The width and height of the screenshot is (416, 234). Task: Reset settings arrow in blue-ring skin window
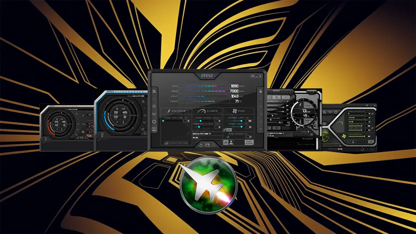click(x=145, y=134)
